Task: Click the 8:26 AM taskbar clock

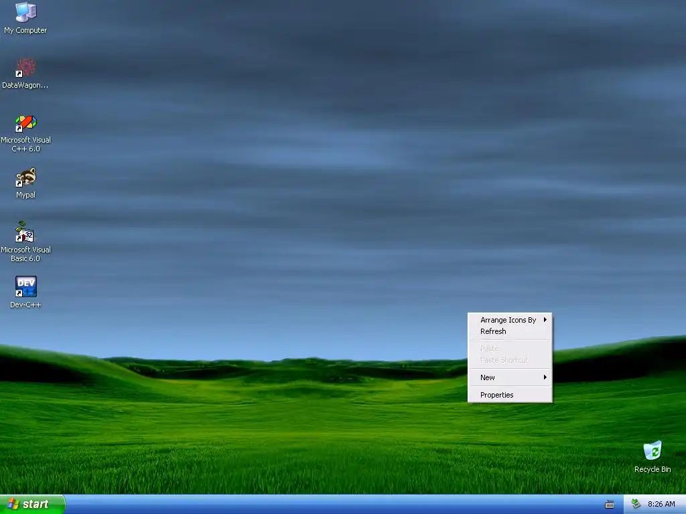Action: (661, 504)
